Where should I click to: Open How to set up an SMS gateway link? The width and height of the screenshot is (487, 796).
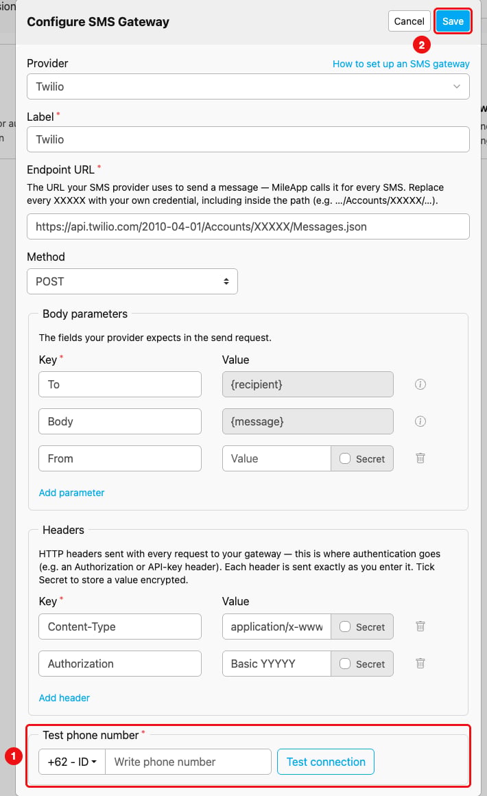point(401,64)
